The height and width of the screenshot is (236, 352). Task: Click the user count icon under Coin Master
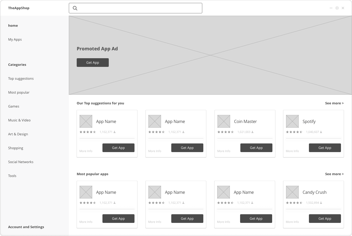(252, 132)
